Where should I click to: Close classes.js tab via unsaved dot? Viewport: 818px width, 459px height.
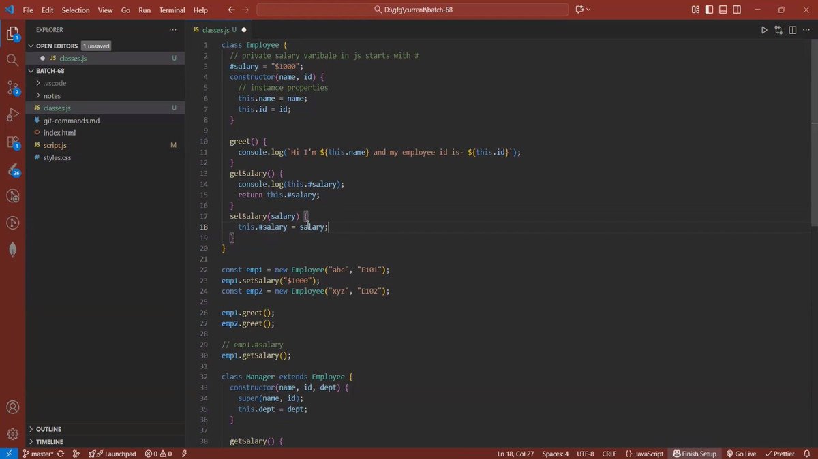point(244,30)
